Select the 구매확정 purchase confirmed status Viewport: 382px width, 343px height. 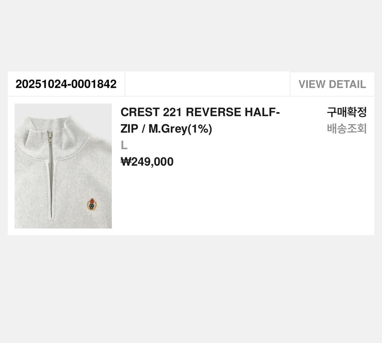pyautogui.click(x=347, y=112)
